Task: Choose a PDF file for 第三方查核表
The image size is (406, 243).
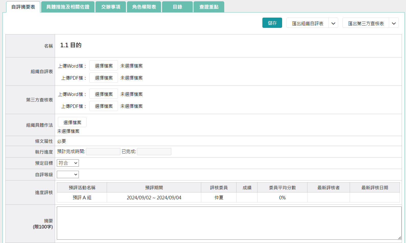Action: pyautogui.click(x=104, y=106)
